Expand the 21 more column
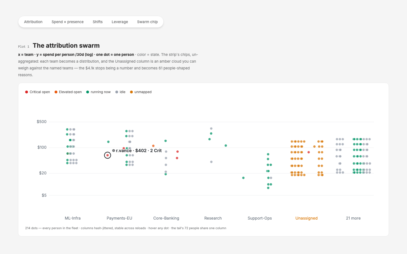Viewport: 407px width, 254px height. [x=353, y=218]
